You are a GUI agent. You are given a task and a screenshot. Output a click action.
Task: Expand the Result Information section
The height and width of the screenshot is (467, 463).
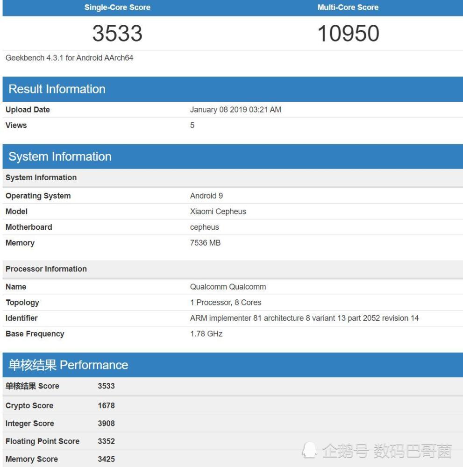[57, 89]
